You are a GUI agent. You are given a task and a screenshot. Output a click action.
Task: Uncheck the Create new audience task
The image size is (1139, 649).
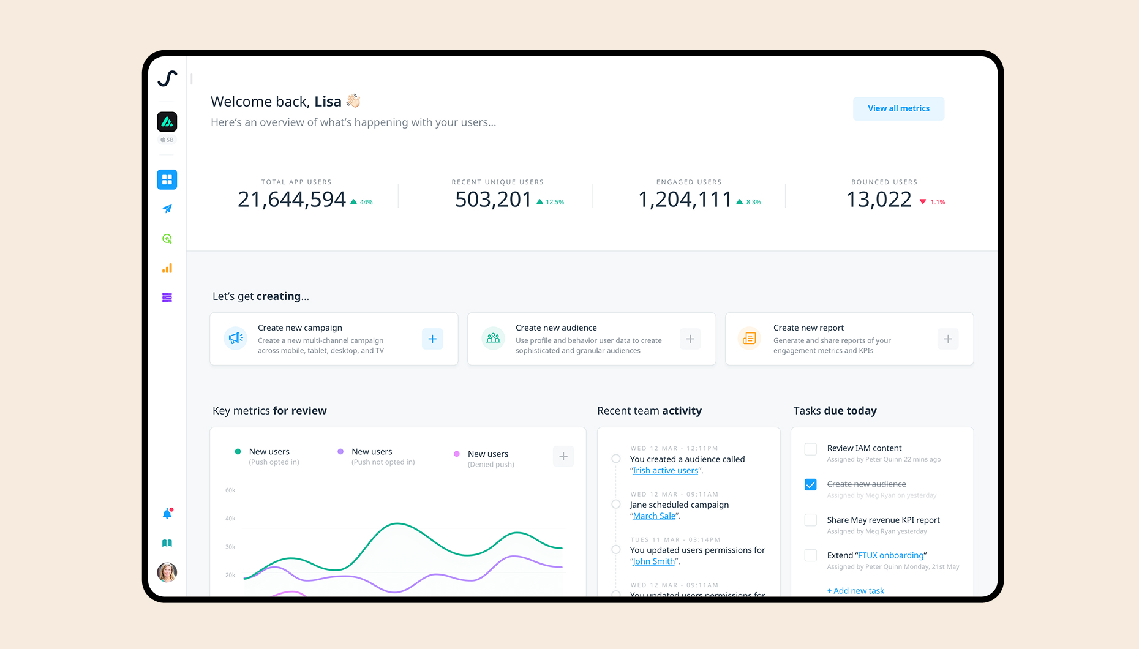click(811, 485)
